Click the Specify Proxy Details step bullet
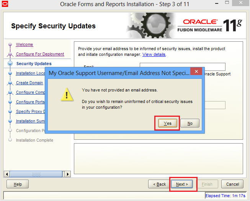The width and height of the screenshot is (250, 201). (x=10, y=111)
